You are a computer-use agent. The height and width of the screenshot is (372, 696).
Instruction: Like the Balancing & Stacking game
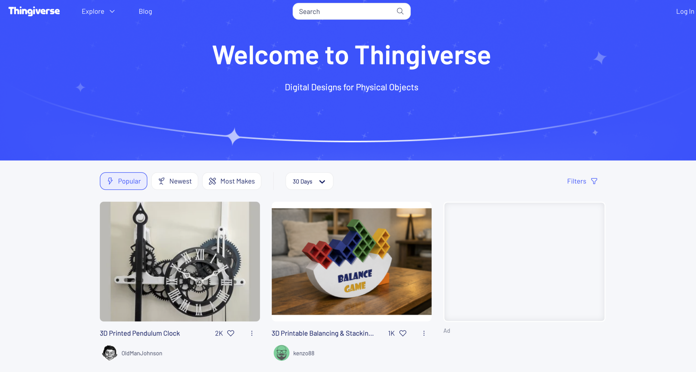(403, 333)
